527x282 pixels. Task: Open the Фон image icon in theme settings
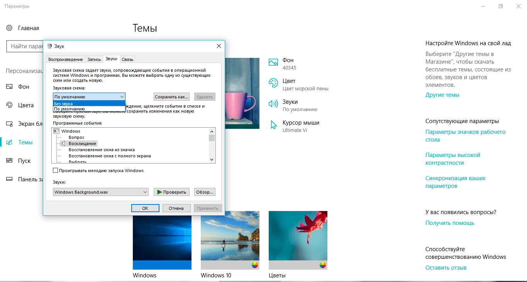273,62
